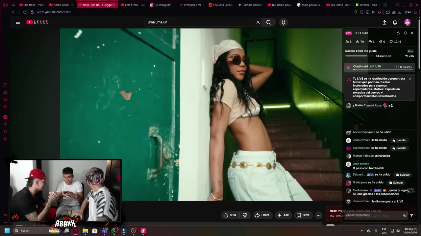This screenshot has width=421, height=236.
Task: Open the Windows Start menu
Action: [x=7, y=231]
